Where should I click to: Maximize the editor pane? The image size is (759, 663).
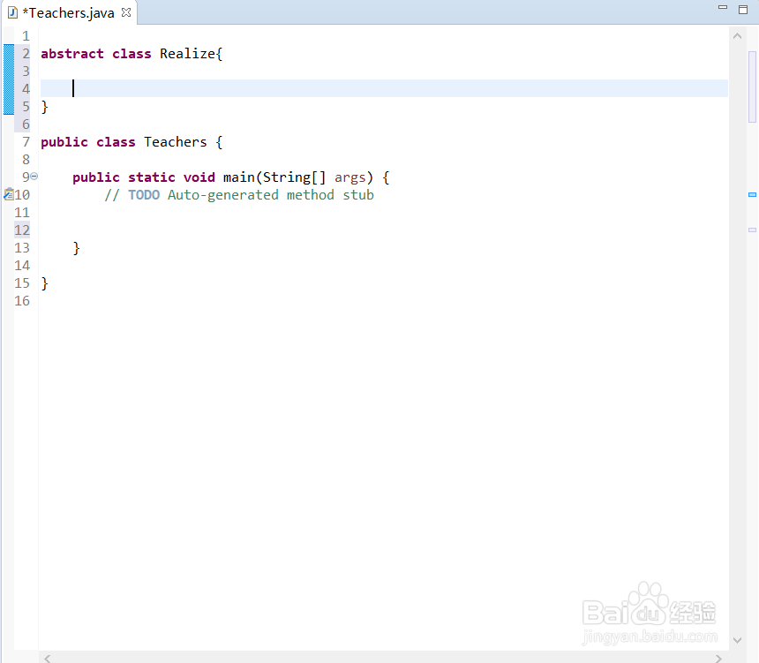[743, 9]
